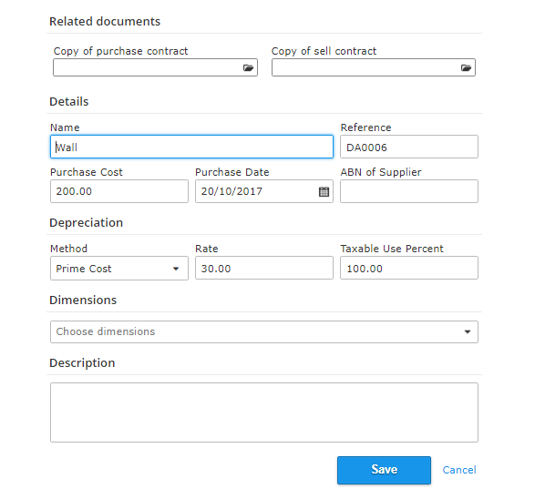The width and height of the screenshot is (535, 499).
Task: Focus the Name field containing Wall
Action: (x=191, y=147)
